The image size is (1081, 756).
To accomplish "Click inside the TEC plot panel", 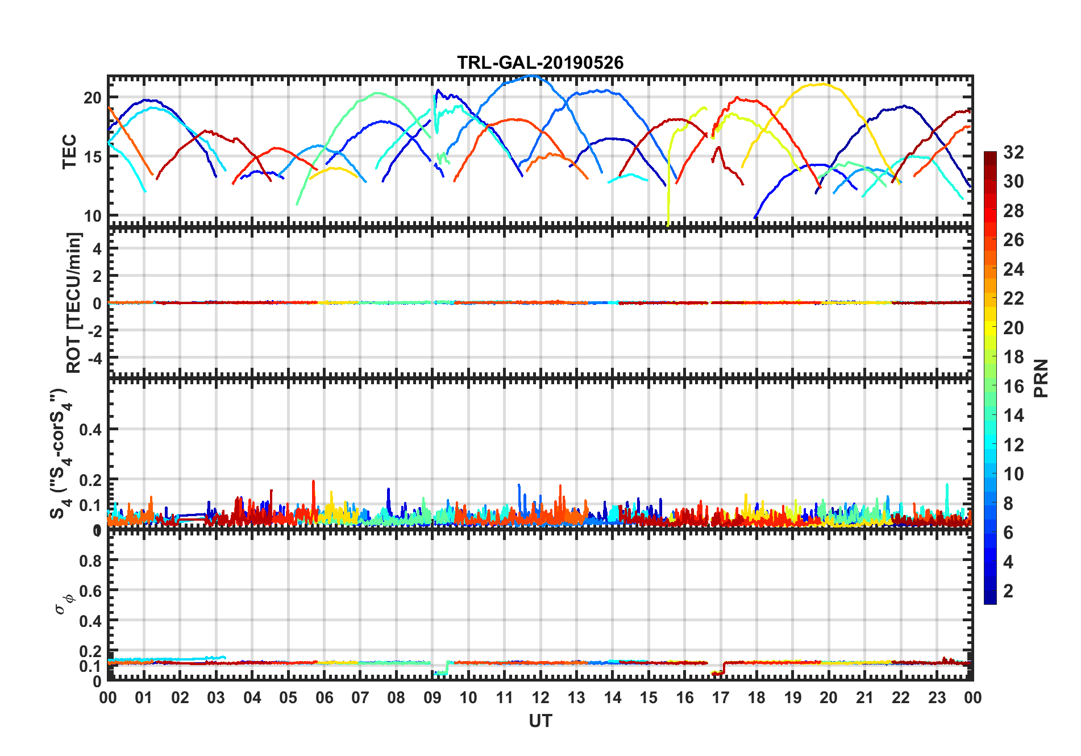I will point(540,151).
